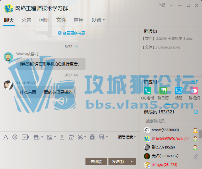
Task: Click the cat-shaped sticker icon
Action: point(36,137)
